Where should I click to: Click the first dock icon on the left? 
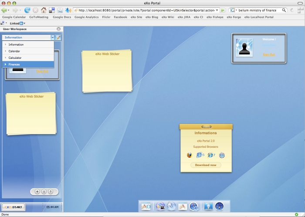point(146,207)
